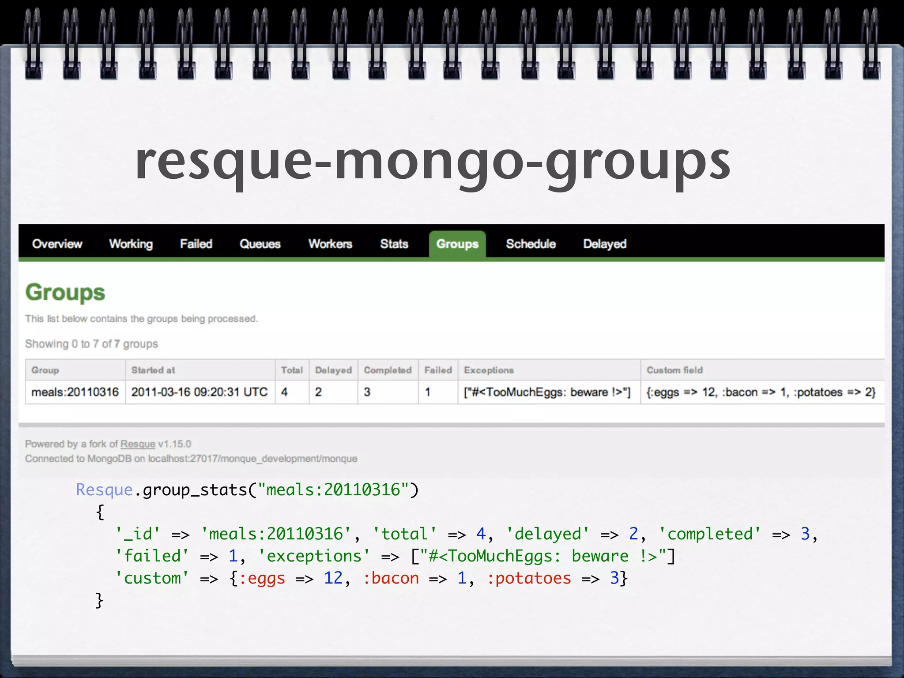
Task: Open the Overview tab
Action: click(x=57, y=244)
